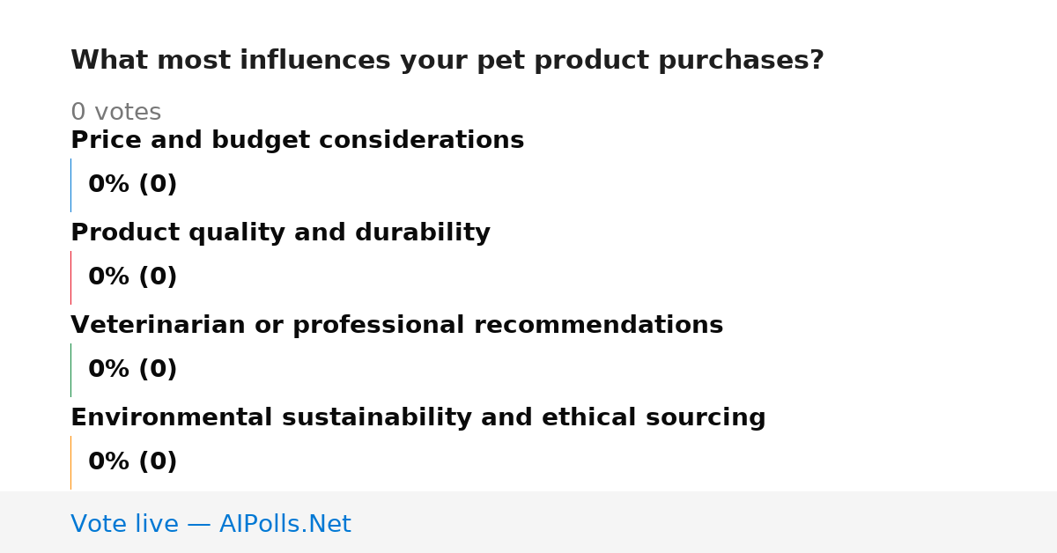Choose 'Price and budget considerations' option
Screen dimensions: 1057x553
(297, 141)
